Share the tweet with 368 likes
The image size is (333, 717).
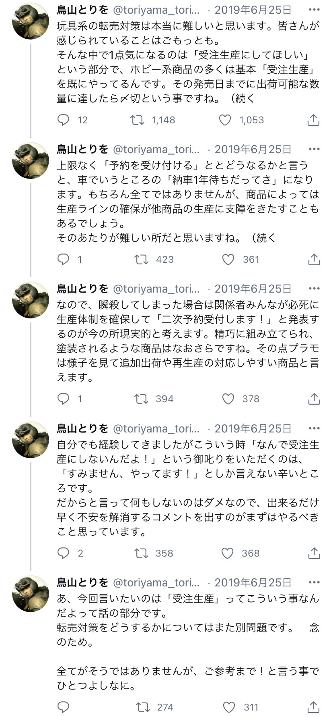pyautogui.click(x=314, y=553)
